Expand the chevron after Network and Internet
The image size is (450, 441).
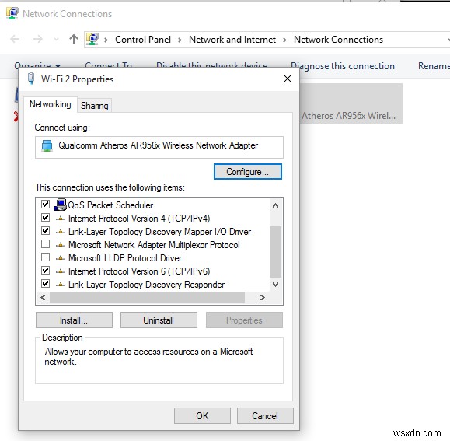(284, 40)
